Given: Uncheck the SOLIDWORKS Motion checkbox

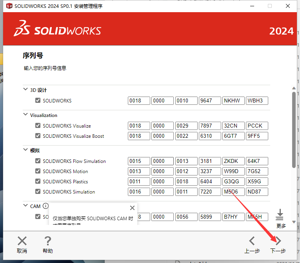Looking at the screenshot, I should point(38,171).
